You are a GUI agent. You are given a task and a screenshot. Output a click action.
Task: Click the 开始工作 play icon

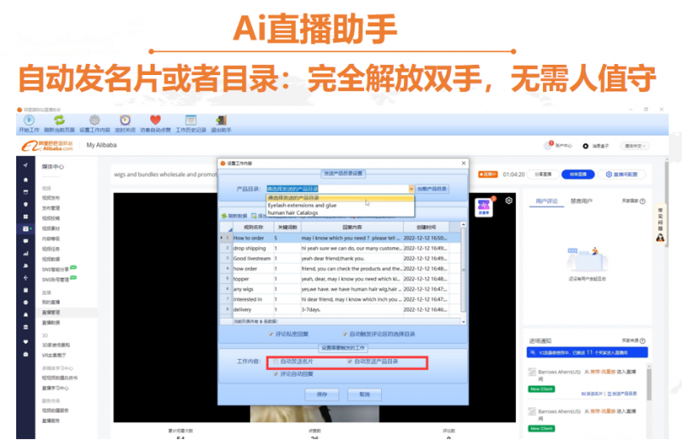pyautogui.click(x=29, y=120)
